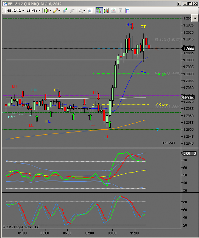Click the rDiv divergence label

[x=11, y=117]
